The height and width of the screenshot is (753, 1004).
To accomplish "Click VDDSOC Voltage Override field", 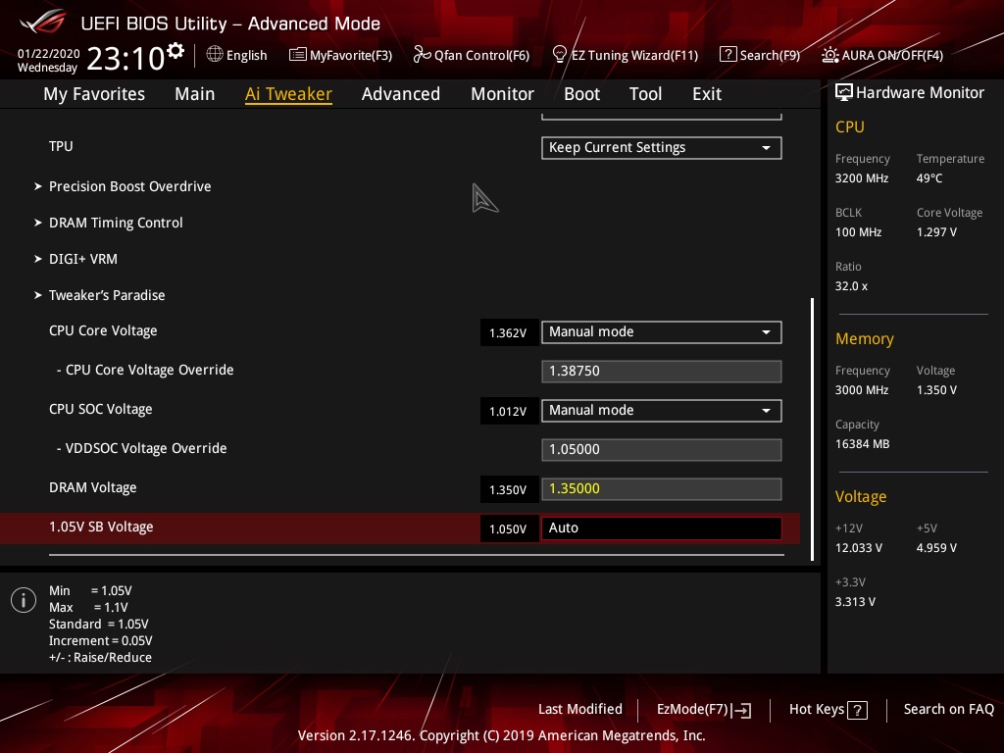I will coord(662,449).
